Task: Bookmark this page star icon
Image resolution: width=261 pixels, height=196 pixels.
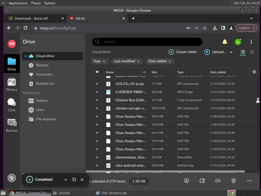Action: click(x=205, y=28)
